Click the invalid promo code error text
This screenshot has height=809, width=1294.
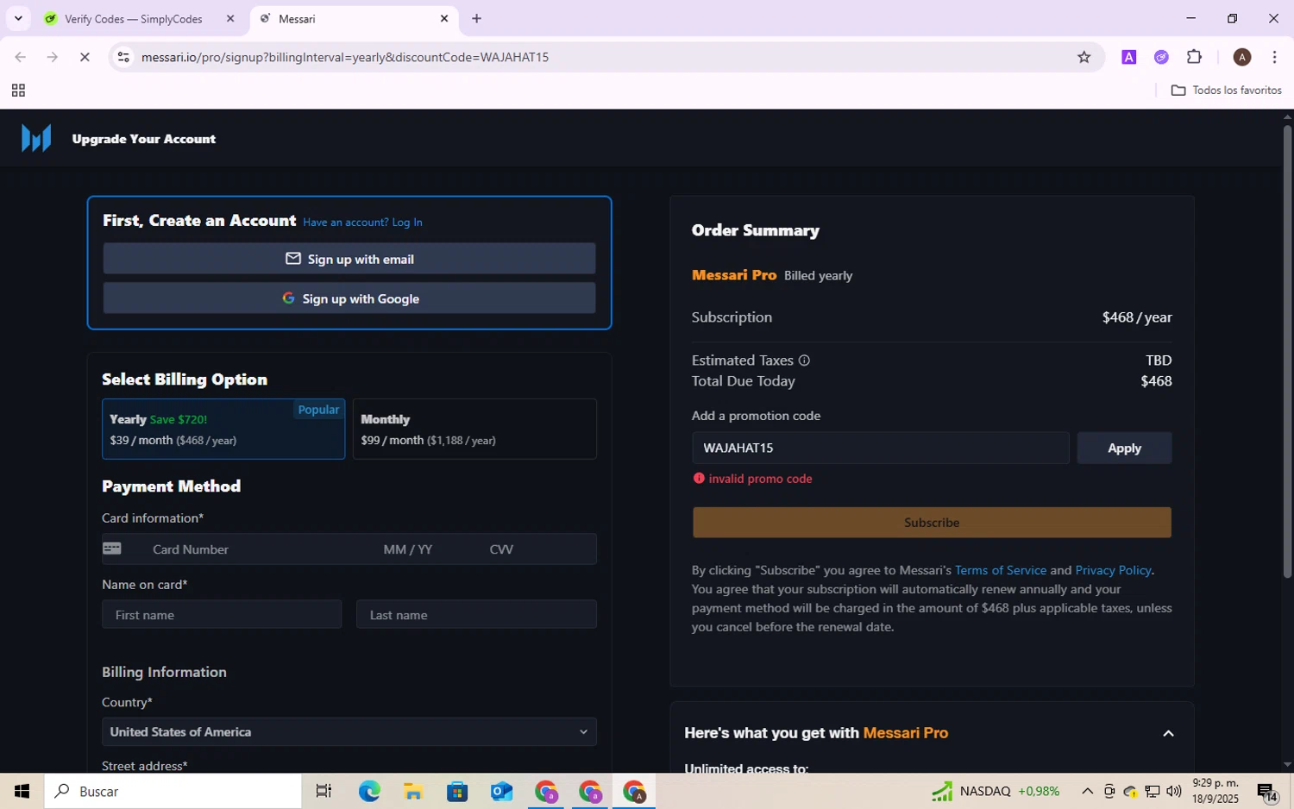point(760,479)
